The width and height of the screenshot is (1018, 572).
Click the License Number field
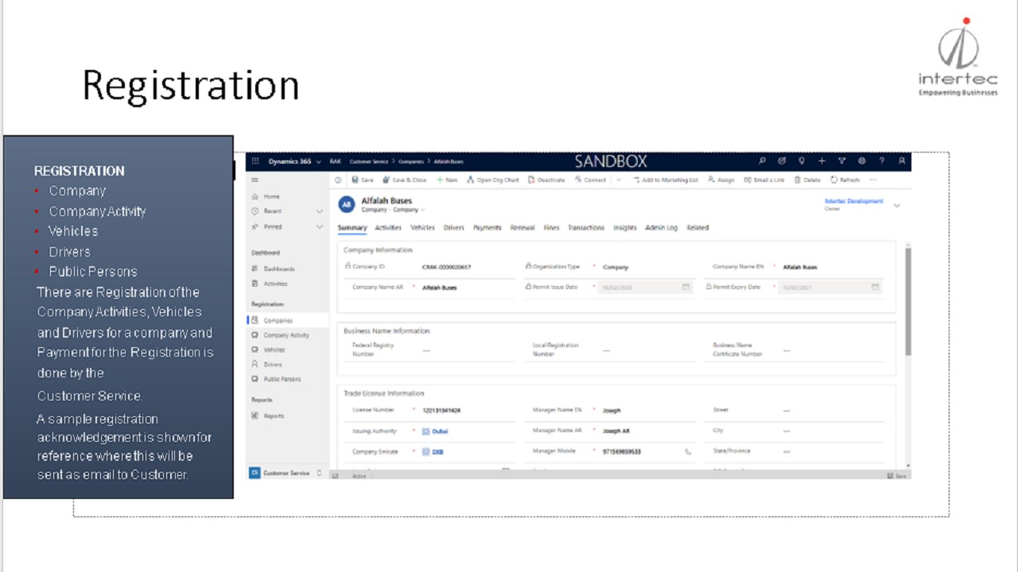point(468,411)
